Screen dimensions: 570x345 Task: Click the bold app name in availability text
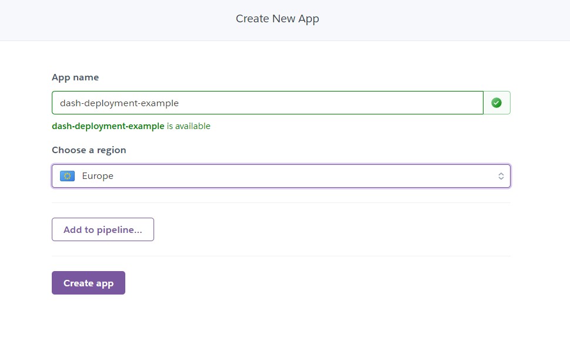click(x=108, y=126)
